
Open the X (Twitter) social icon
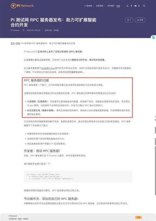(x=127, y=6)
